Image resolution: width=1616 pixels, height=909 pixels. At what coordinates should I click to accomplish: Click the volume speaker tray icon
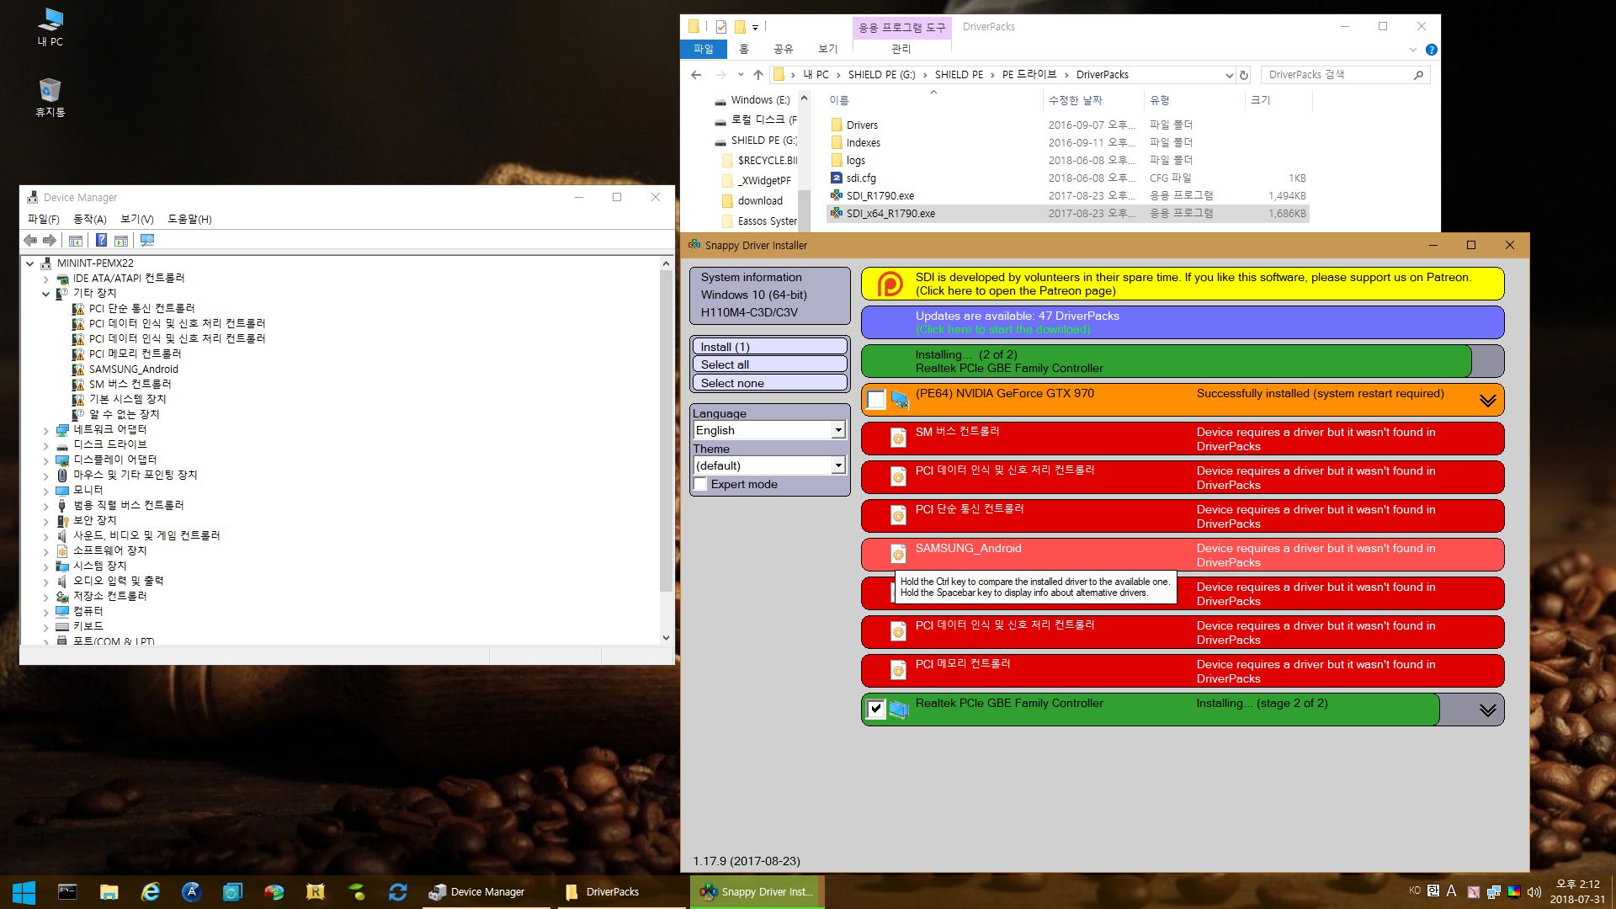point(1534,892)
